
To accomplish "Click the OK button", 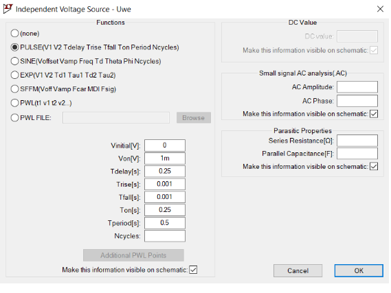I will [x=359, y=270].
